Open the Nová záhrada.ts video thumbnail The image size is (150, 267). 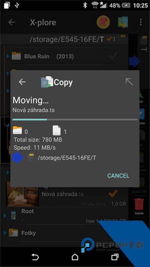pos(22,194)
